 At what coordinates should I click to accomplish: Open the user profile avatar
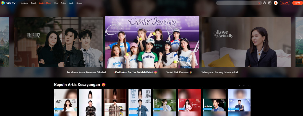[275, 3]
